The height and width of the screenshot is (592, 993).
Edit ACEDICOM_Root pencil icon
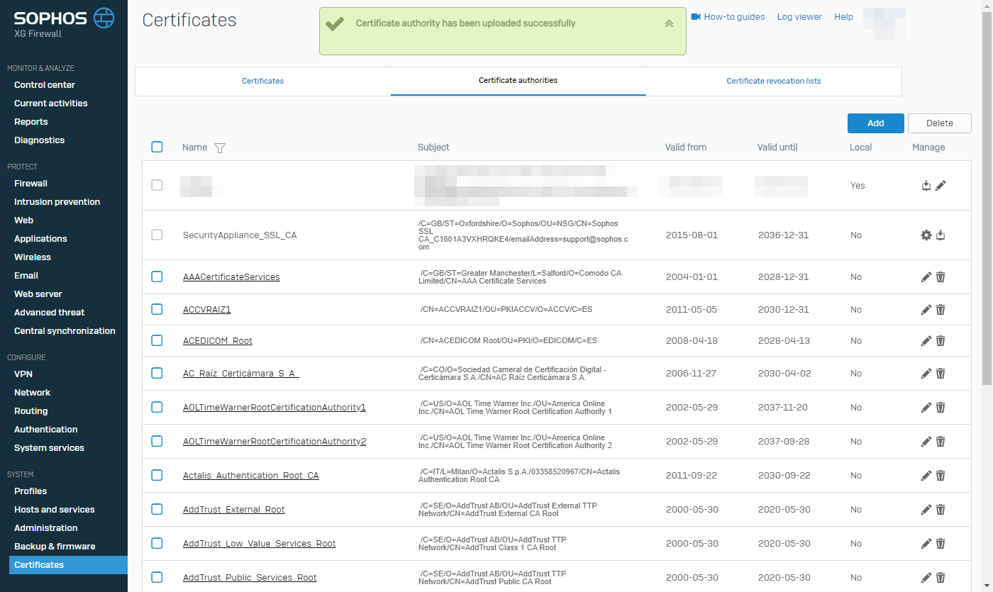click(x=926, y=341)
